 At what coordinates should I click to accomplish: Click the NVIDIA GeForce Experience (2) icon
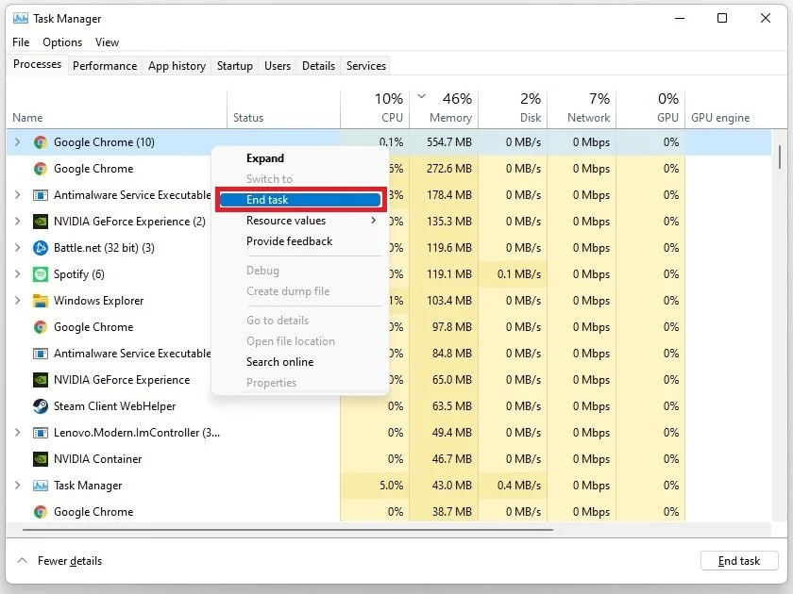click(x=41, y=222)
